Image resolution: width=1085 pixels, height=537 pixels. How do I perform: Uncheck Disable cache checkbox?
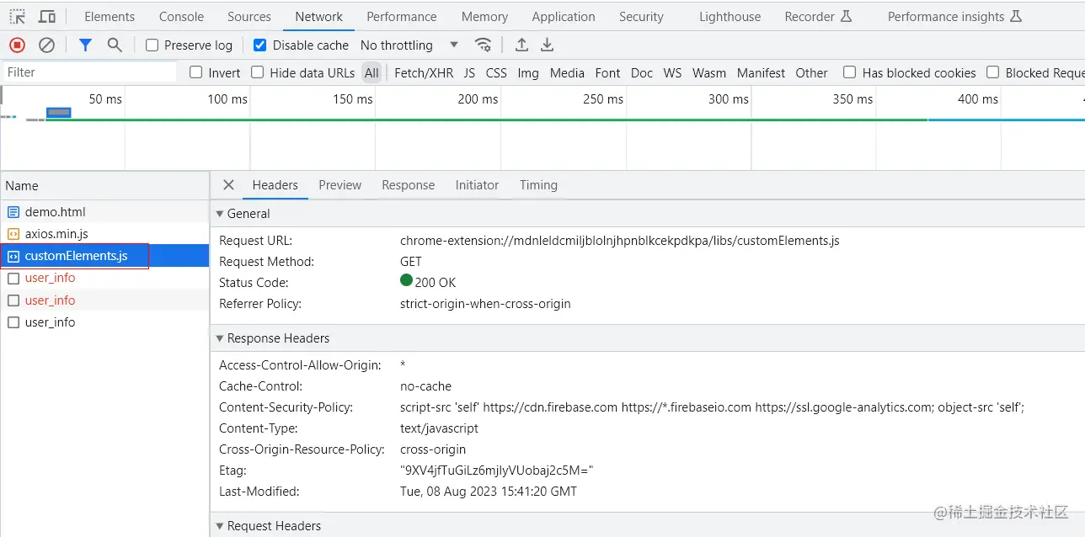click(x=260, y=45)
